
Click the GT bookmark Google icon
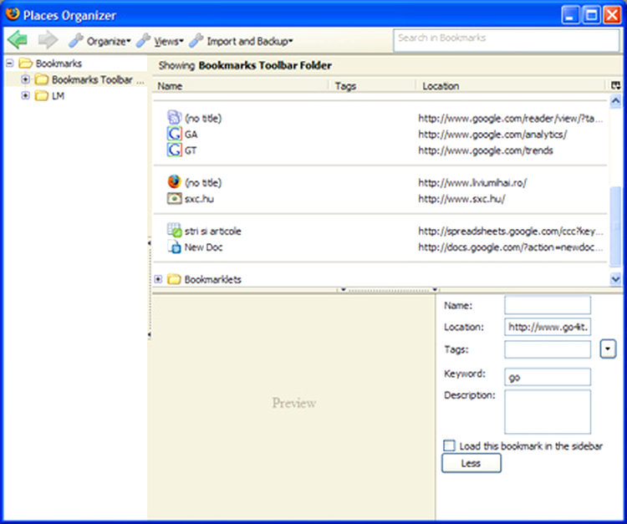point(174,150)
